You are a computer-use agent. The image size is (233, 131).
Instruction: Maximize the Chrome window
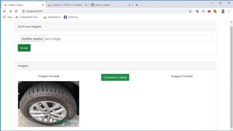pos(220,3)
